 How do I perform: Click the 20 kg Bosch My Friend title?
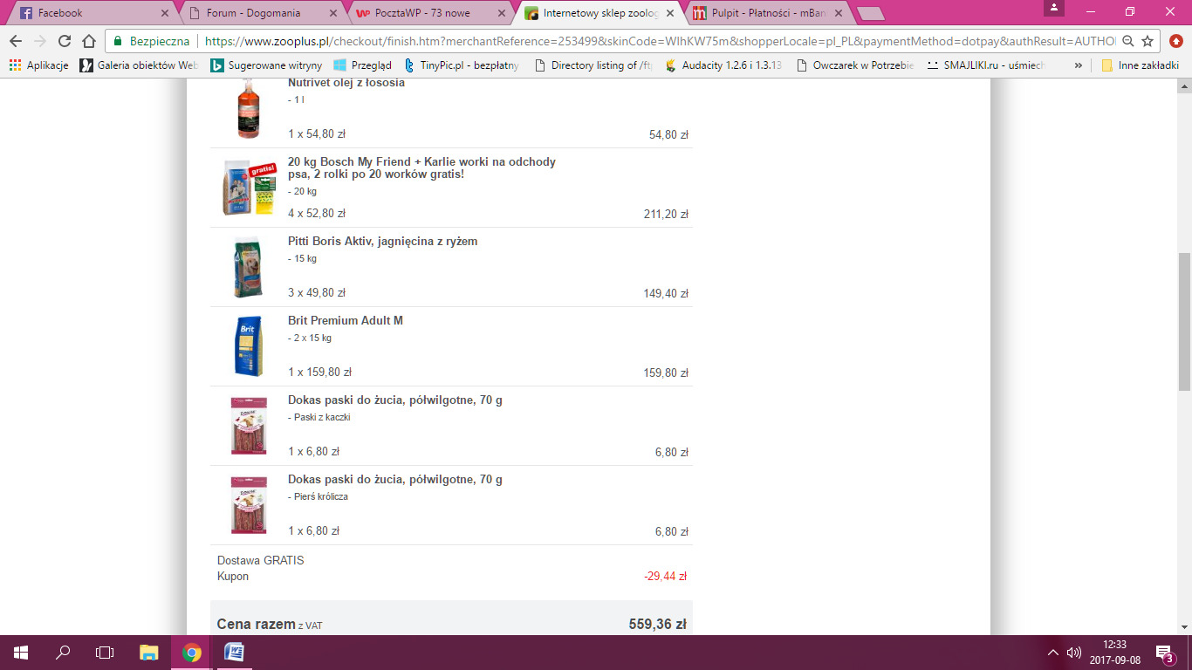[x=421, y=168]
